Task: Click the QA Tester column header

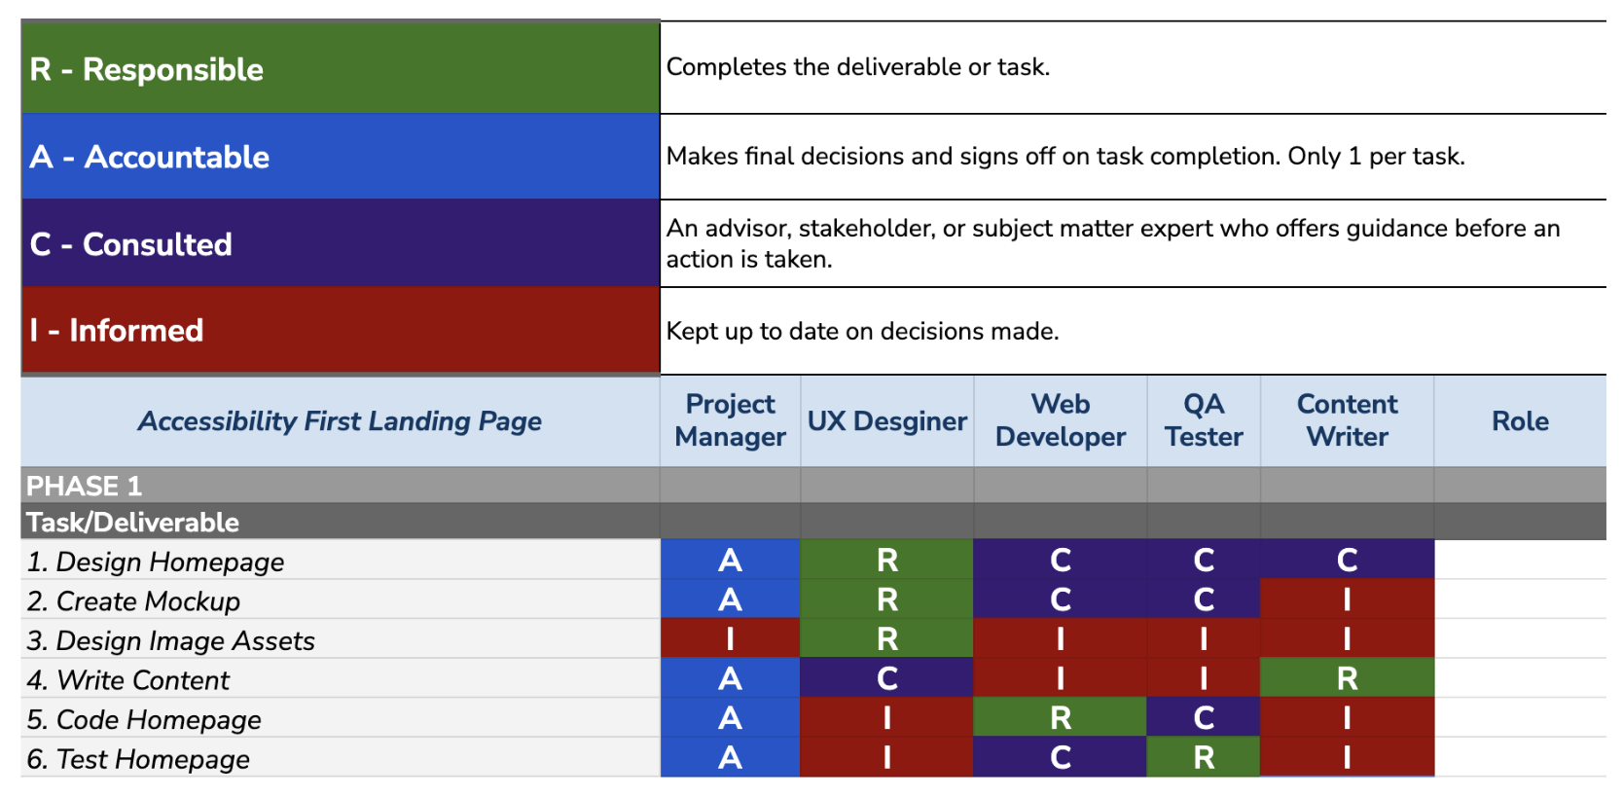Action: pos(1204,420)
